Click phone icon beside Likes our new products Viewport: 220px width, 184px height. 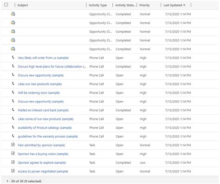tap(13, 84)
